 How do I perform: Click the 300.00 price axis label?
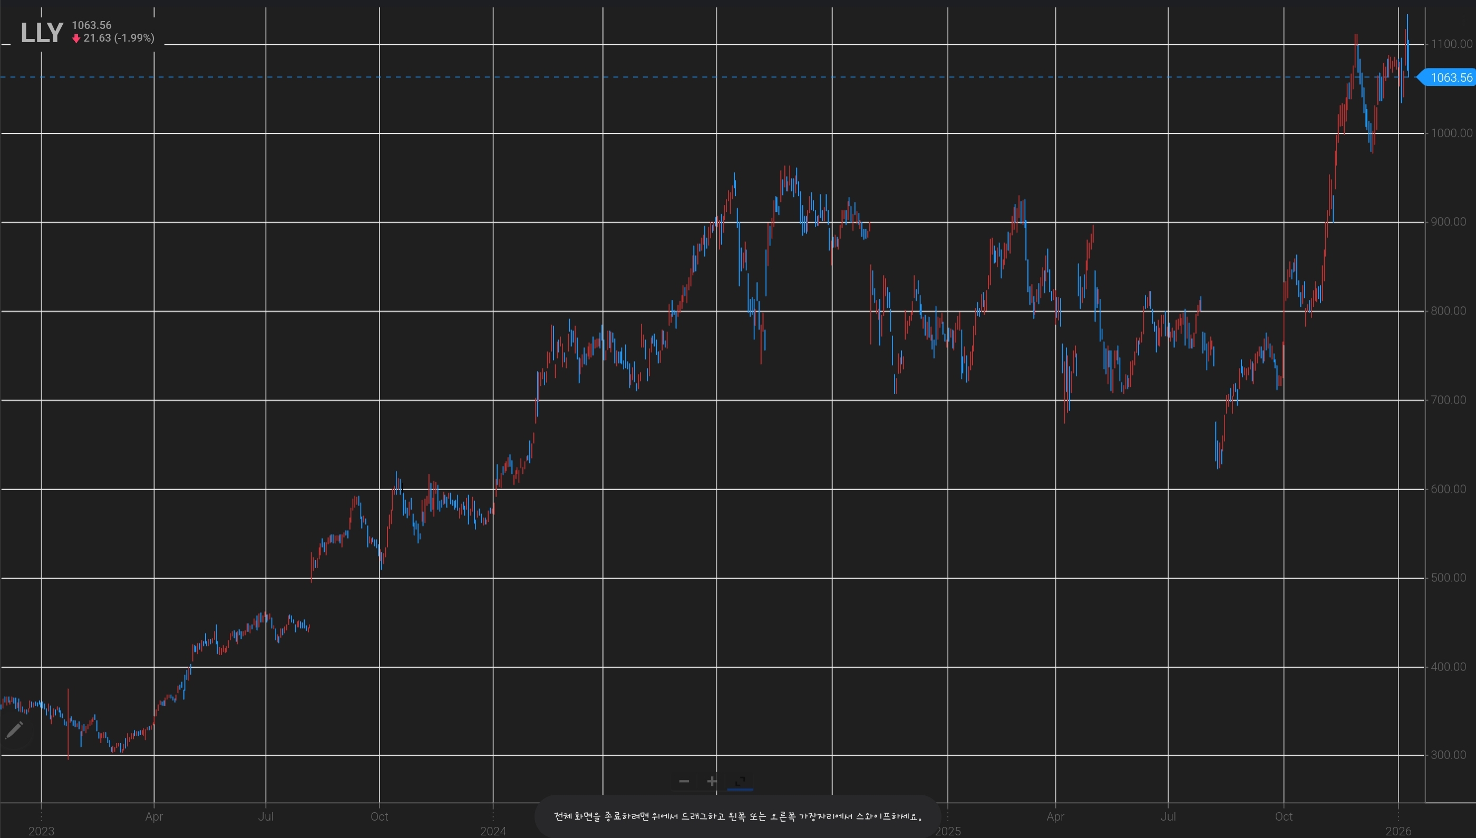pyautogui.click(x=1449, y=755)
